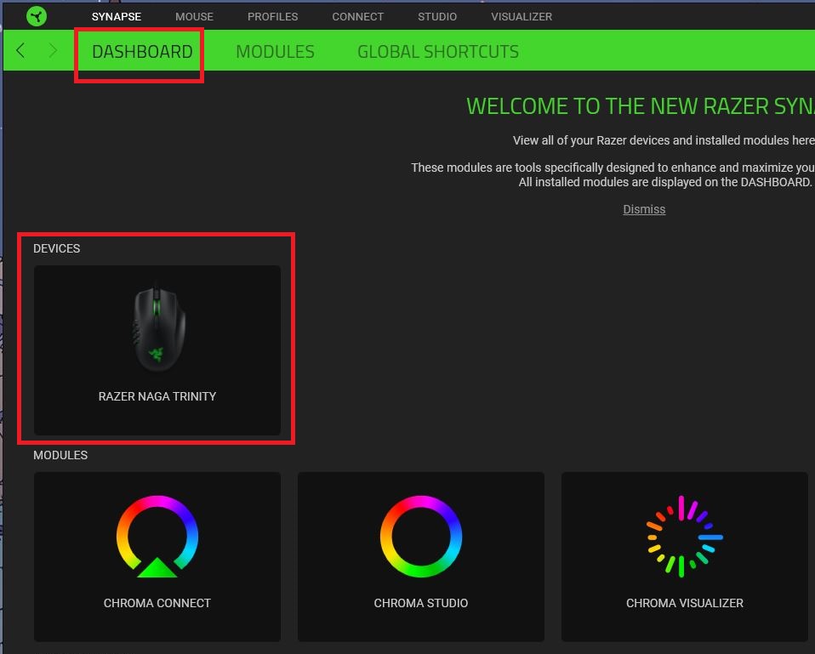Open the Chroma Studio ring icon
This screenshot has width=815, height=654.
pyautogui.click(x=421, y=536)
